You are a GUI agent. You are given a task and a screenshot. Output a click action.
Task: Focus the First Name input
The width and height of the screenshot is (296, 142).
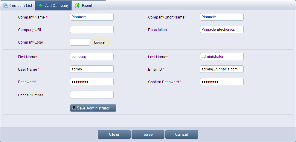92,57
